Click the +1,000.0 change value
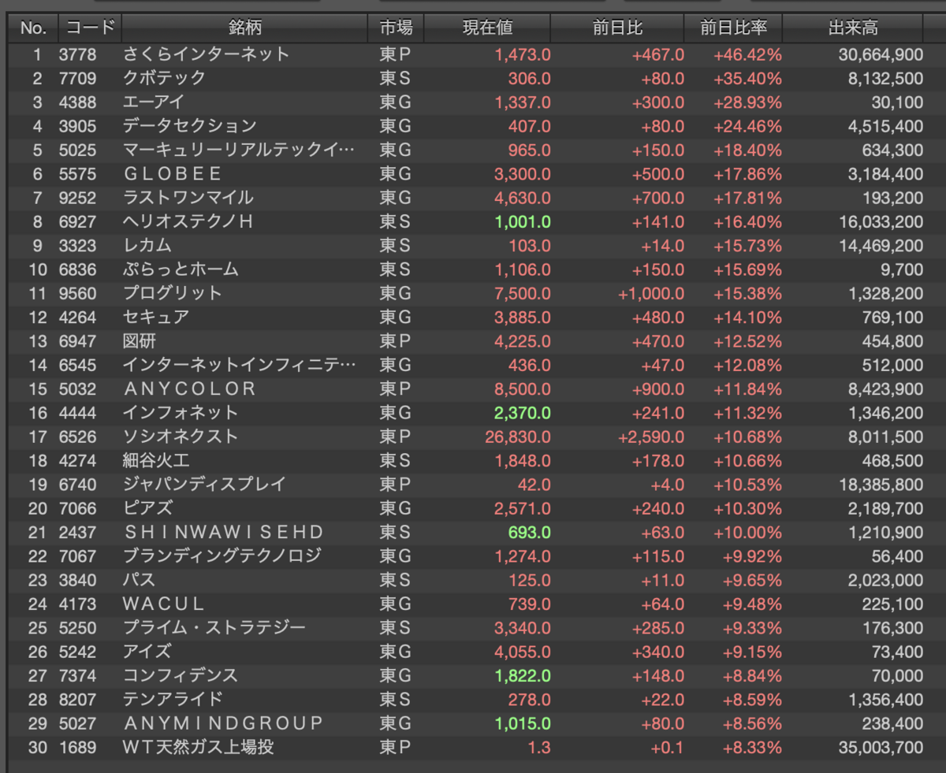946x773 pixels. 651,293
